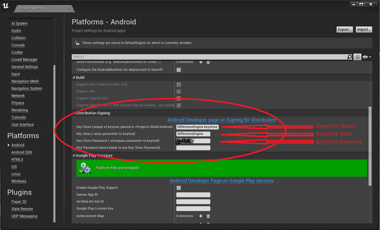The width and height of the screenshot is (380, 230).
Task: Toggle Support armv7 checkbox
Action: (179, 85)
